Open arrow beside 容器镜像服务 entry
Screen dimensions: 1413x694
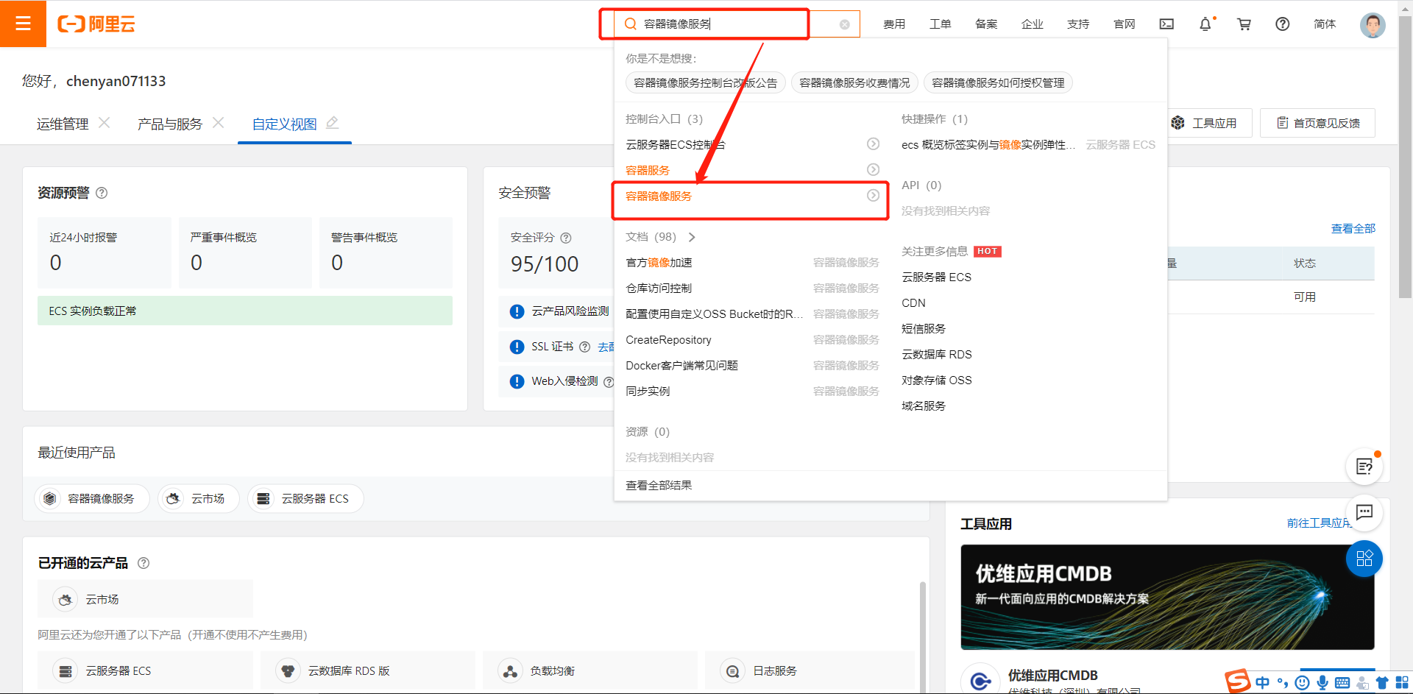873,195
